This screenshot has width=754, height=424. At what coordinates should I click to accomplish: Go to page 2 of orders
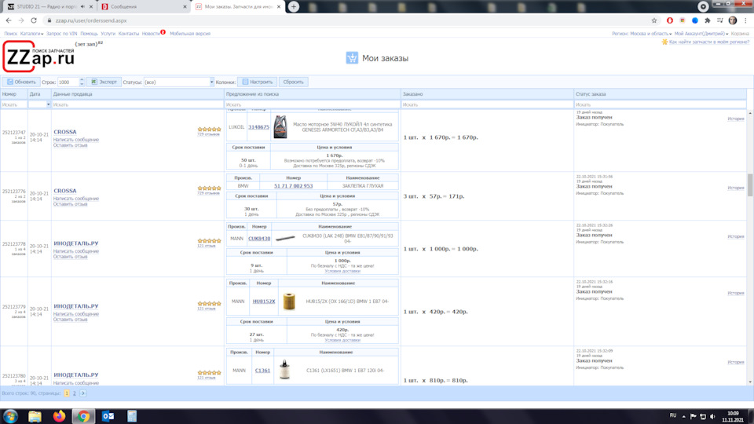click(74, 393)
